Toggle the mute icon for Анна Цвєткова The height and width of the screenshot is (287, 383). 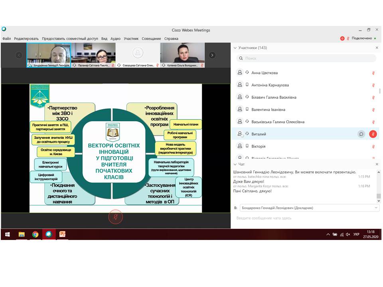[373, 73]
